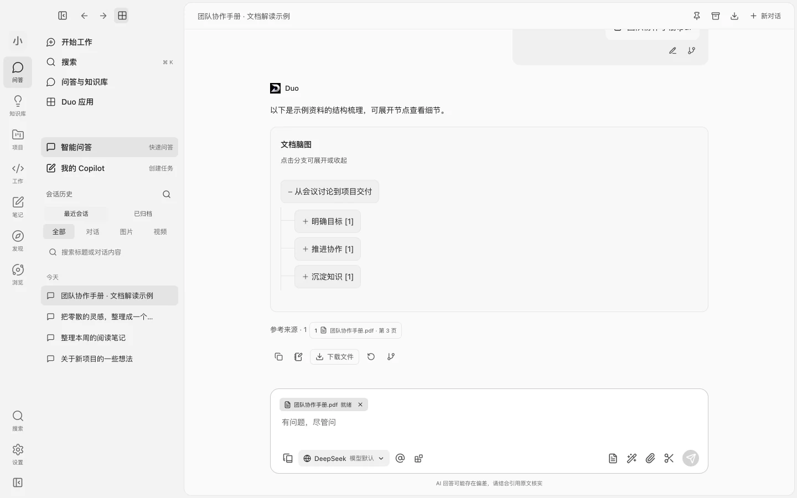This screenshot has width=797, height=498.
Task: Select 最近会话 tab
Action: [x=76, y=214]
